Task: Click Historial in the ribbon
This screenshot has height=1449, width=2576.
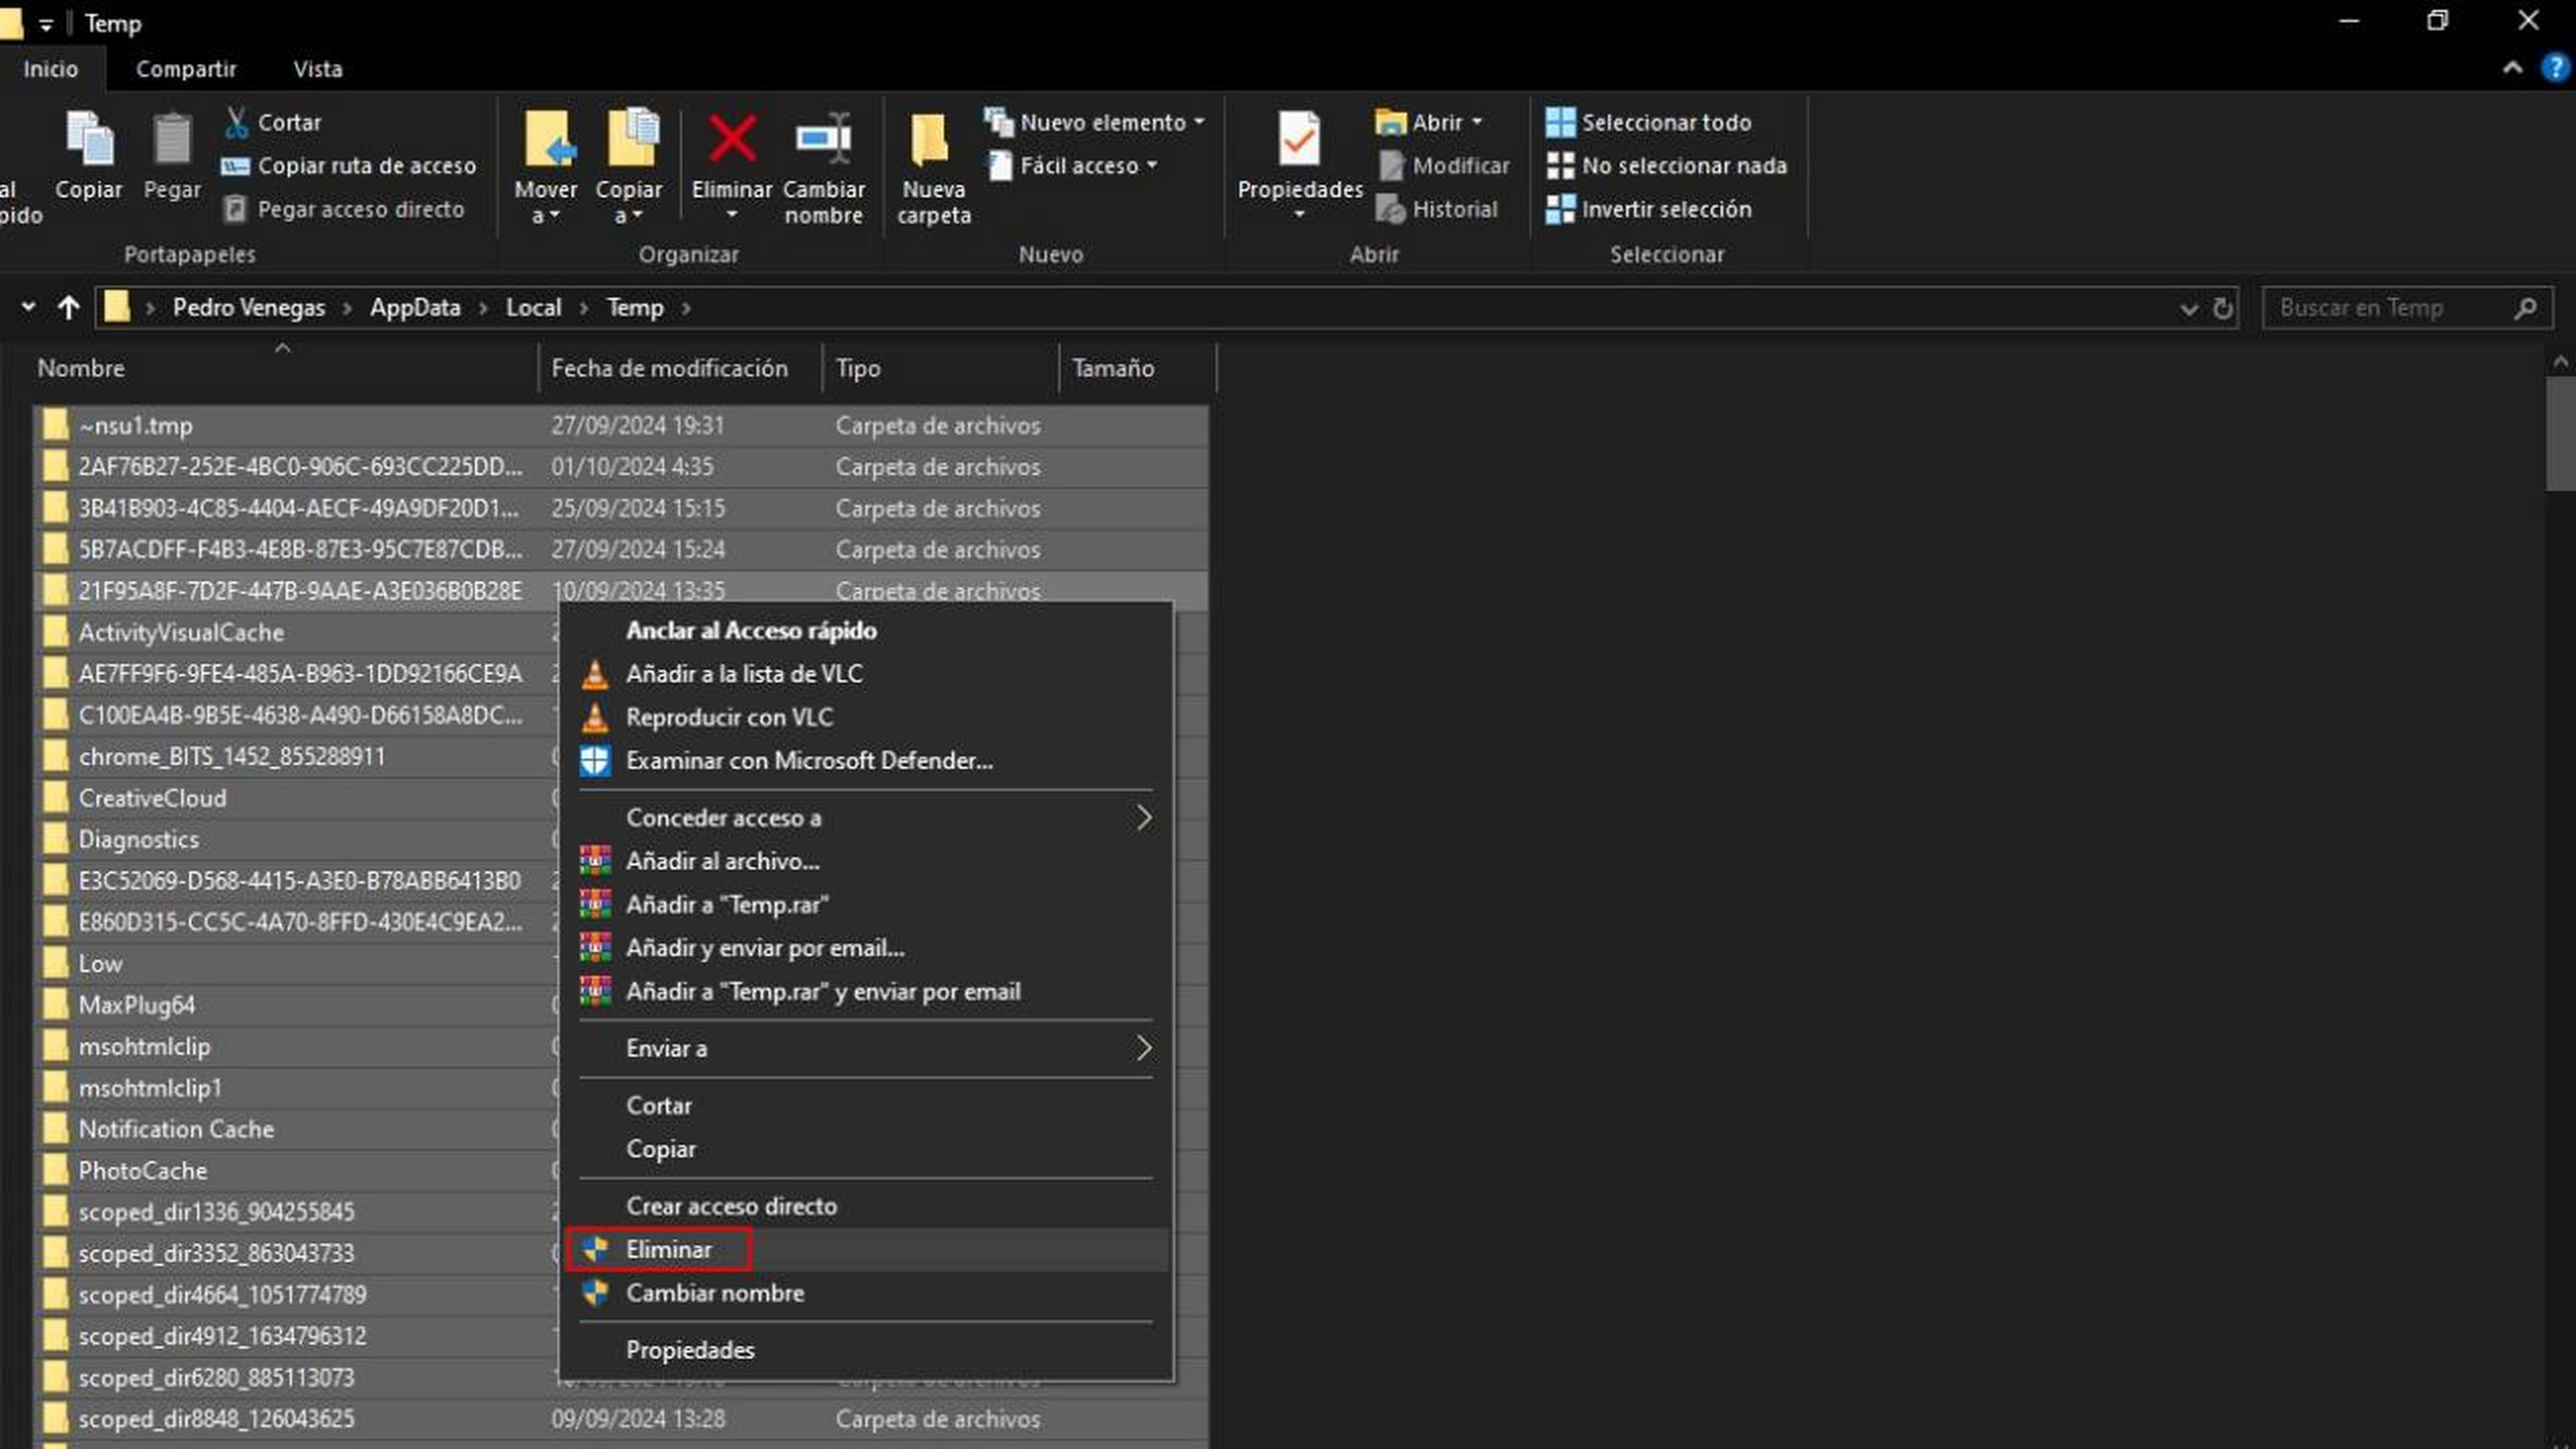Action: pos(1437,209)
